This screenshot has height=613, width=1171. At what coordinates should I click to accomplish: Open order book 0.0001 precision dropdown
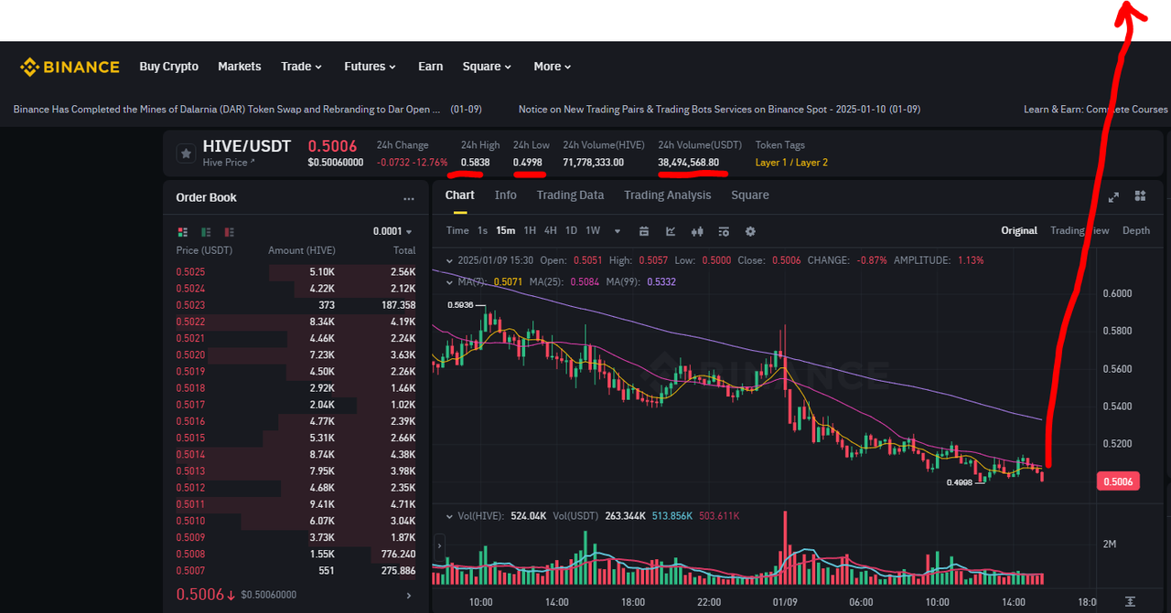[392, 232]
